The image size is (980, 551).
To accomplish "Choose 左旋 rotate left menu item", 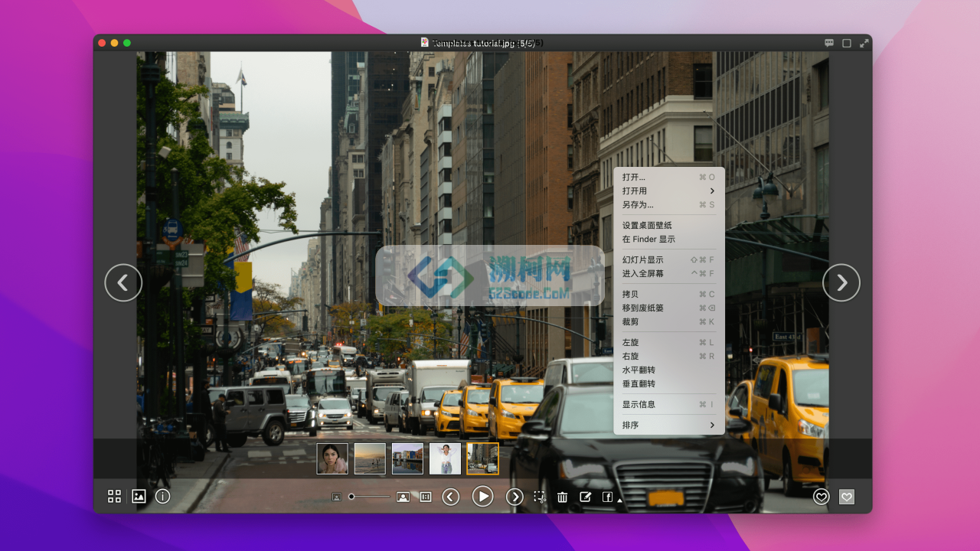I will pyautogui.click(x=669, y=342).
